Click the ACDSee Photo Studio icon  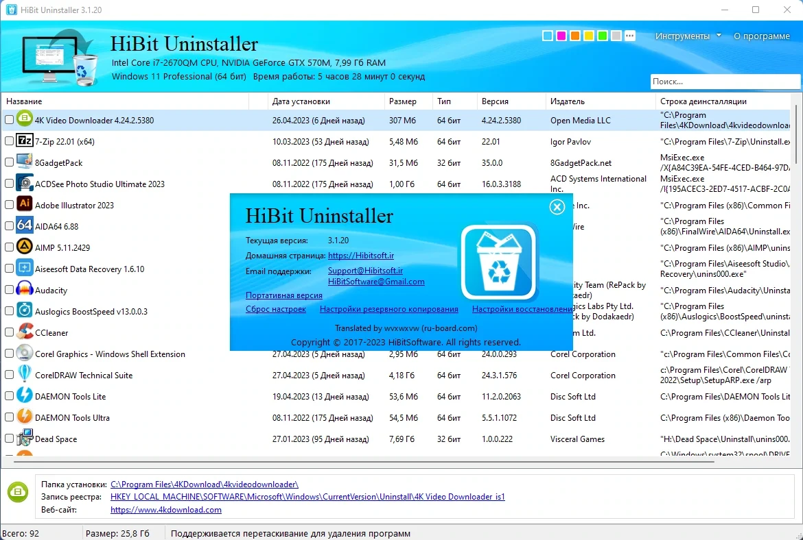pos(24,183)
